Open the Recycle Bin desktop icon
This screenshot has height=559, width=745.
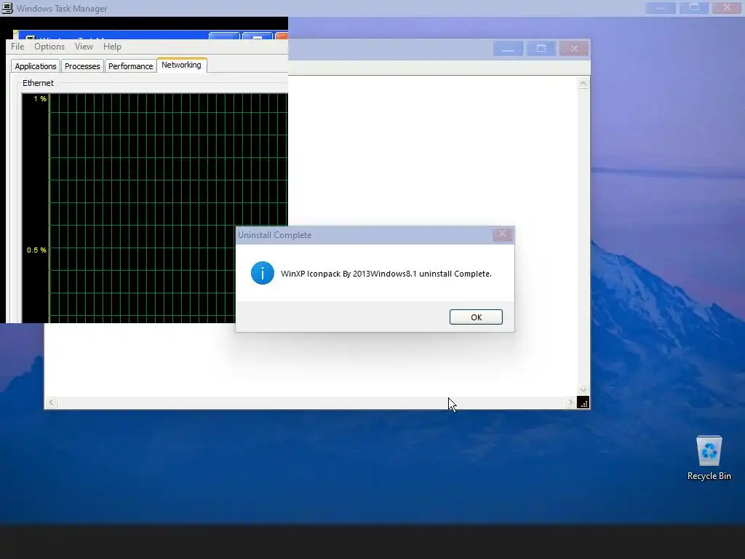[709, 458]
